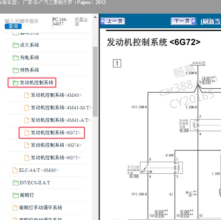Click the sidebar scroll up arrow
Screen dimensions: 221x220
(95, 17)
